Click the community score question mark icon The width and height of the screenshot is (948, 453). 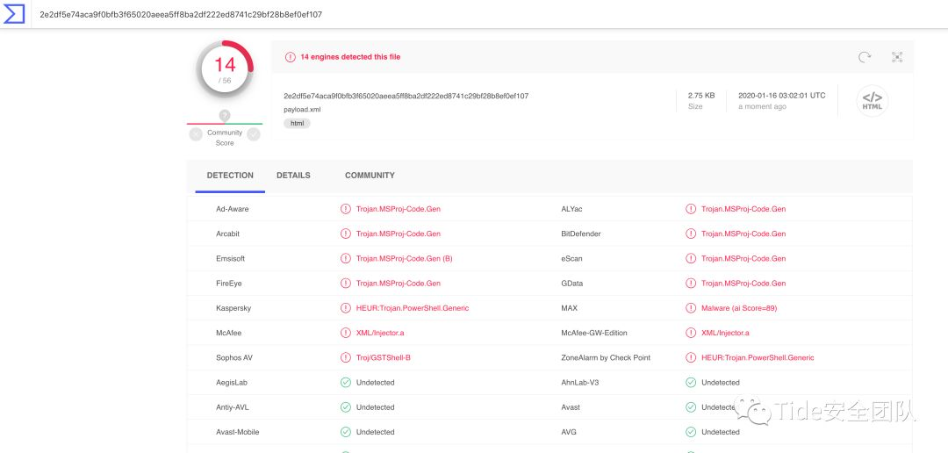(225, 116)
